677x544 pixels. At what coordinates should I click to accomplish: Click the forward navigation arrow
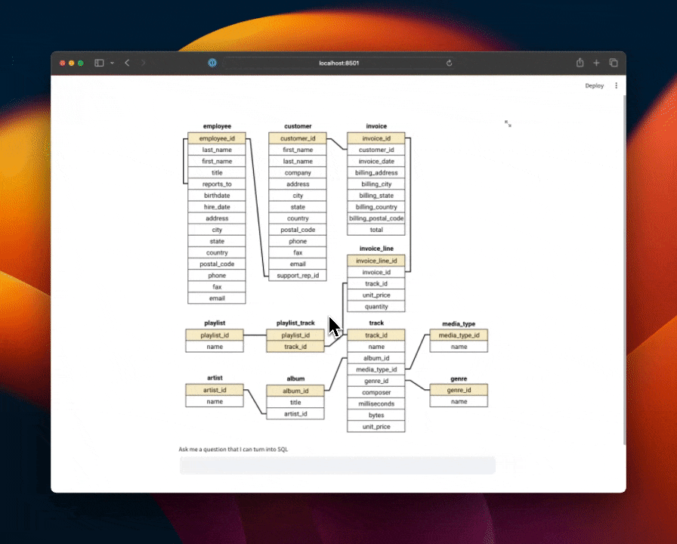(143, 63)
